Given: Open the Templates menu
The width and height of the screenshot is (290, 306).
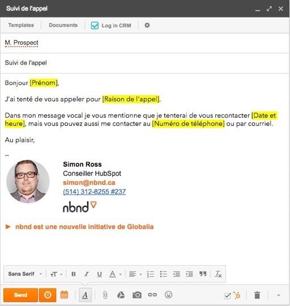Looking at the screenshot, I should point(21,25).
